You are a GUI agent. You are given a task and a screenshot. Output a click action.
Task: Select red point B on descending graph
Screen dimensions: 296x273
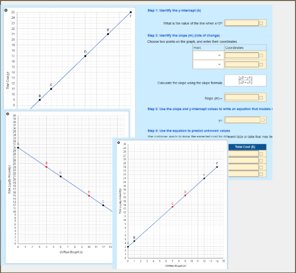point(46,167)
